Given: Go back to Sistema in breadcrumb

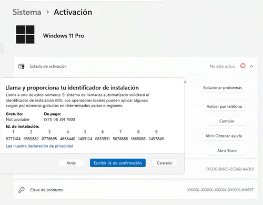Looking at the screenshot, I should [27, 12].
